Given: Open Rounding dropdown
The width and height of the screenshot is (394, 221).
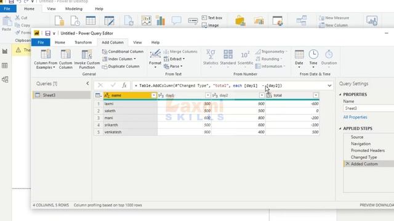Looking at the screenshot, I should (x=269, y=59).
